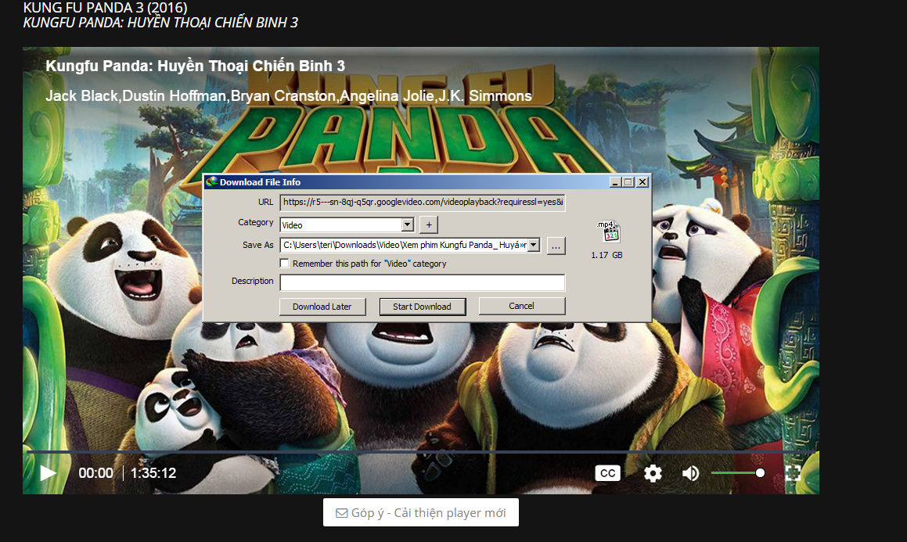Click the Download Later button
Image resolution: width=907 pixels, height=542 pixels.
pos(322,307)
